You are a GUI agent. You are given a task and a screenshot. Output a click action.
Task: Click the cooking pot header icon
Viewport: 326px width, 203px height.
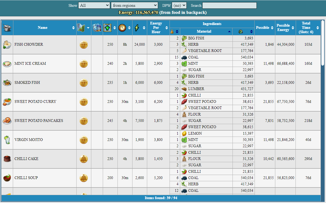[x=7, y=27]
